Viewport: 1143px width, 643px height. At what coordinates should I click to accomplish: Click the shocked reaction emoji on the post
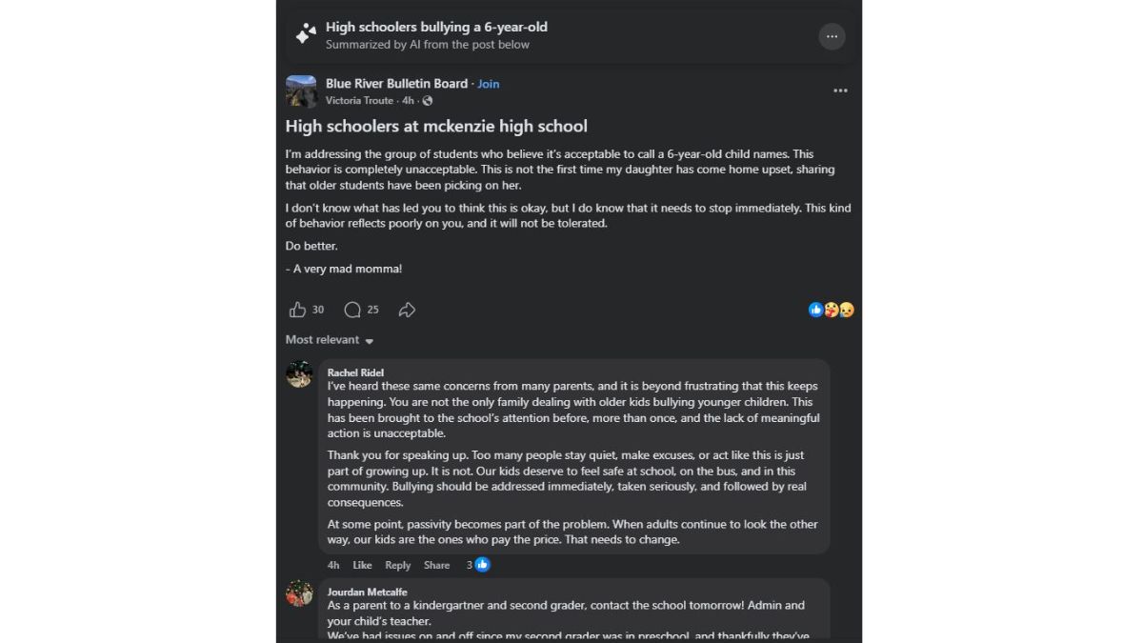pyautogui.click(x=831, y=310)
